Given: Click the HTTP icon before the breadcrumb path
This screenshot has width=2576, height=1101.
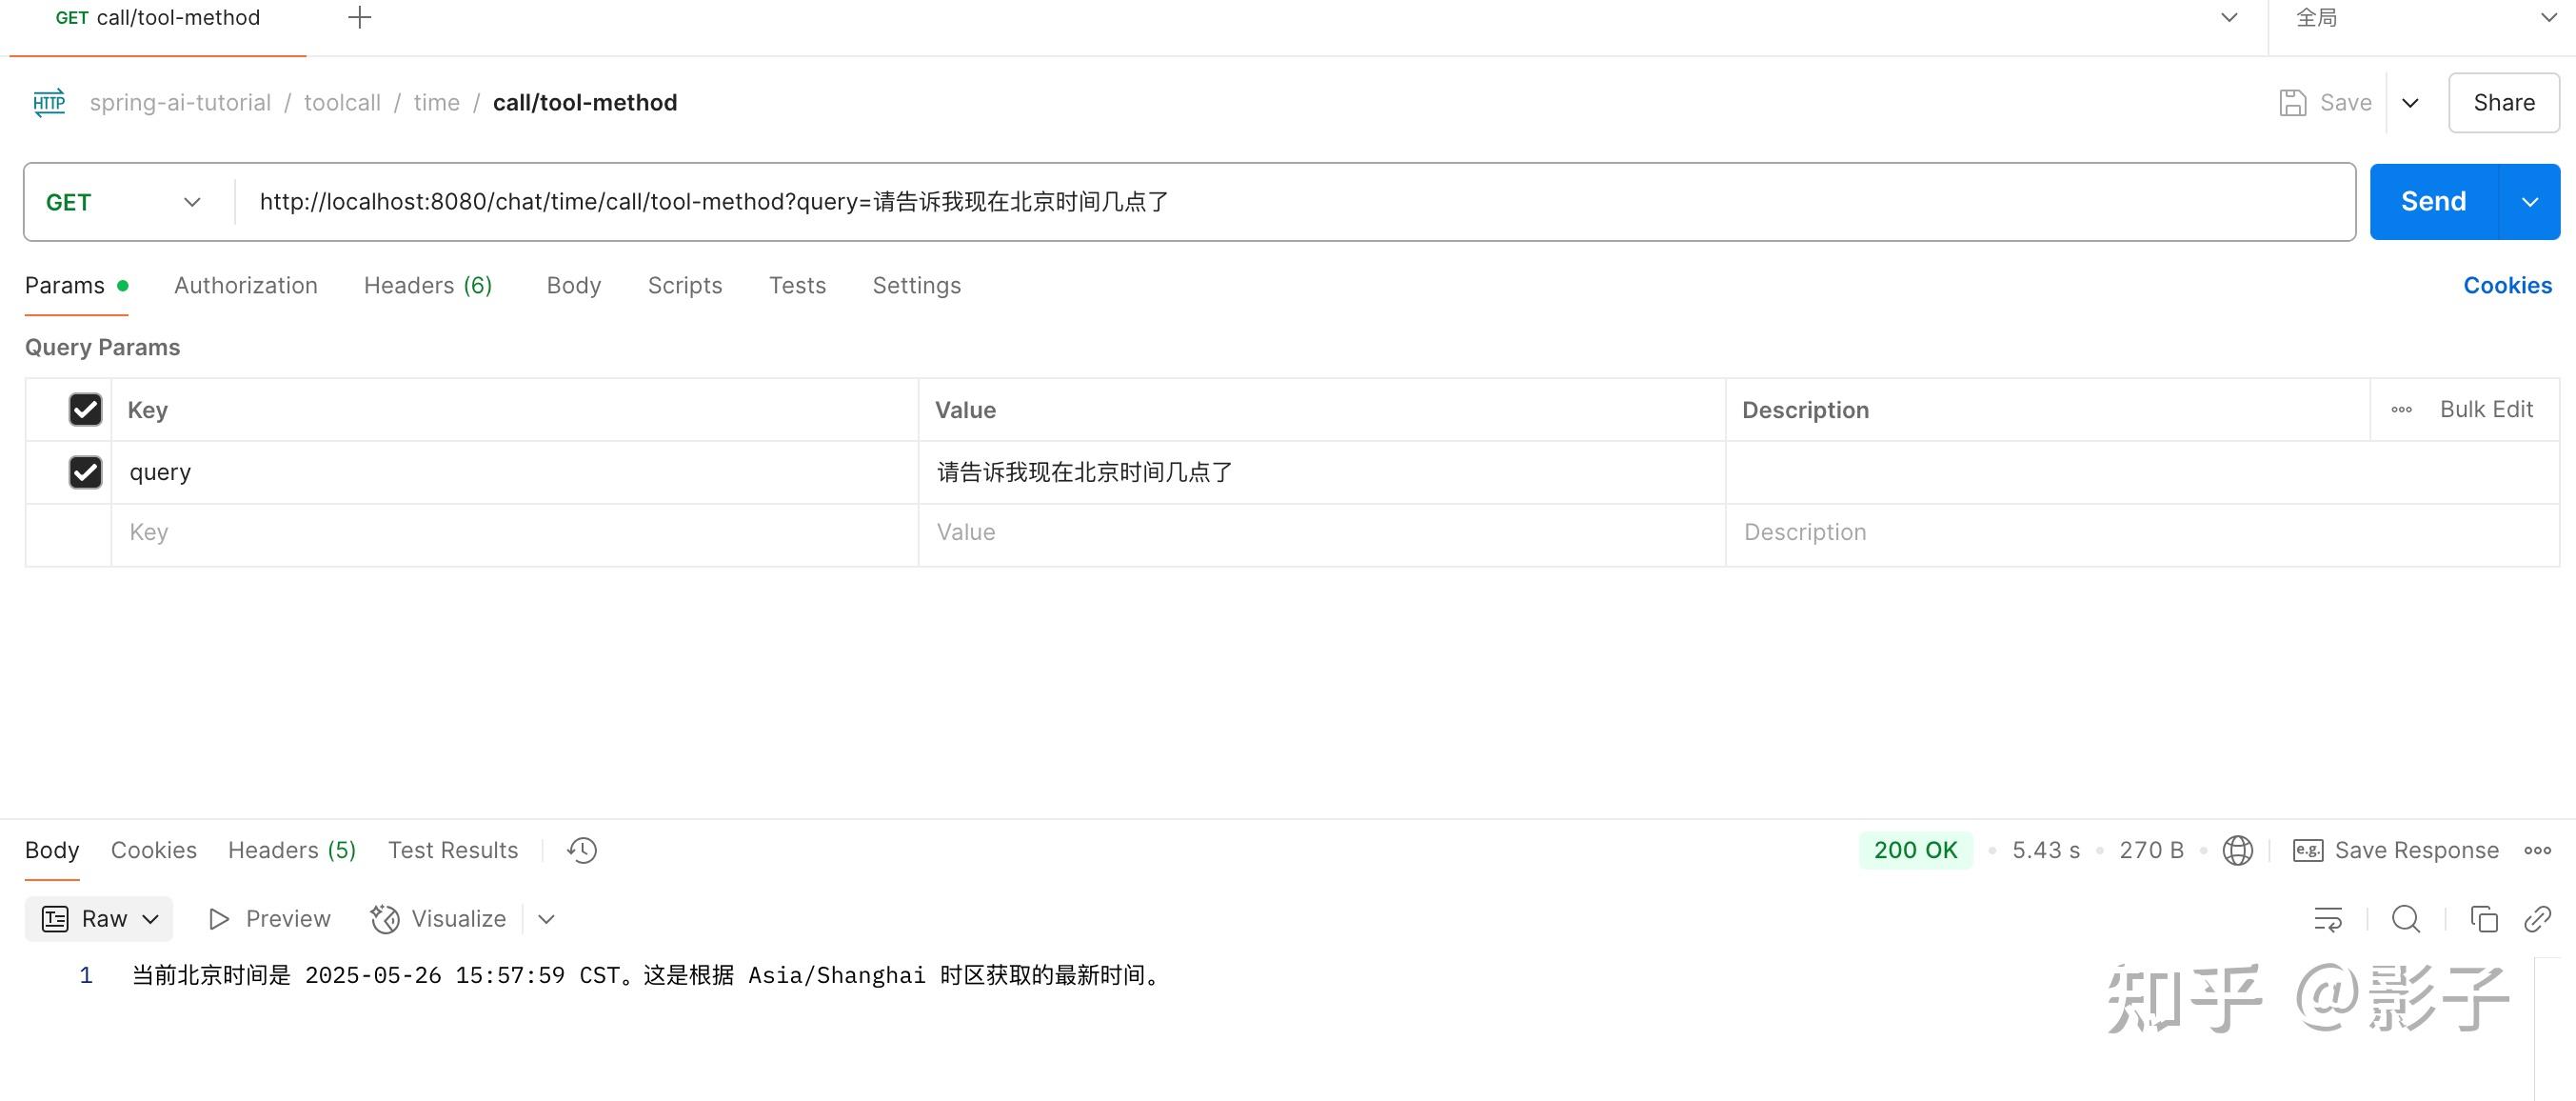Looking at the screenshot, I should click(x=47, y=102).
